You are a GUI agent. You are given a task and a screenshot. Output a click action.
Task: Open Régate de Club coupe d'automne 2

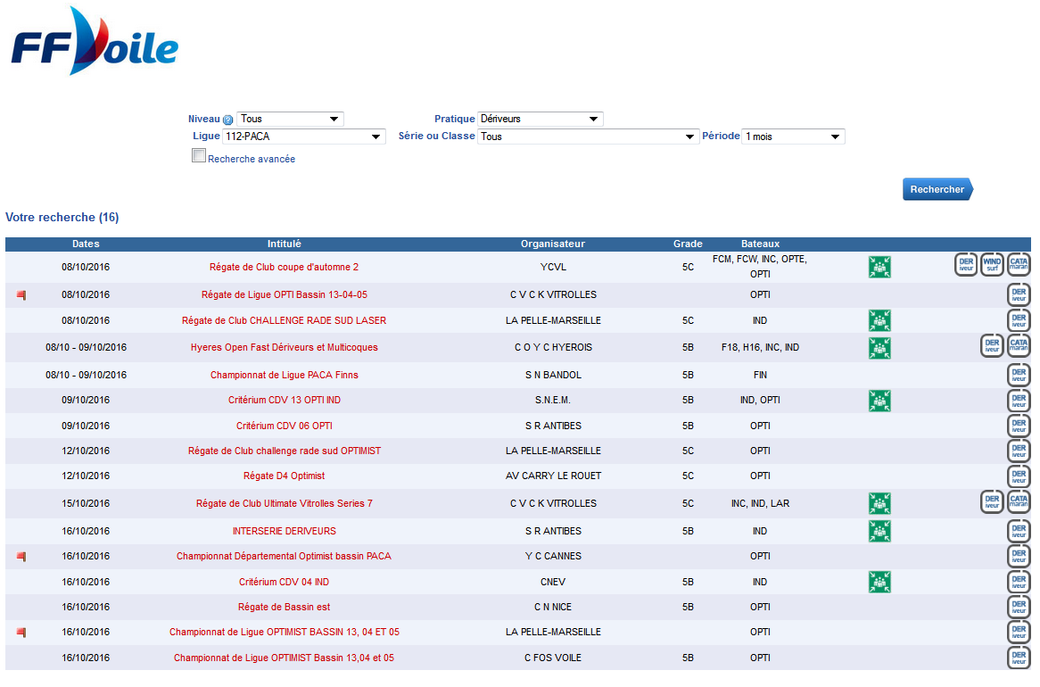(284, 268)
